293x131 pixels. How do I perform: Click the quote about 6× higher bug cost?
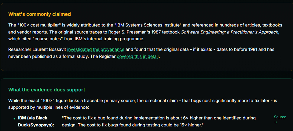point(159,118)
